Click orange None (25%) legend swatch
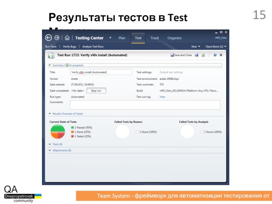272x204 pixels. point(72,132)
